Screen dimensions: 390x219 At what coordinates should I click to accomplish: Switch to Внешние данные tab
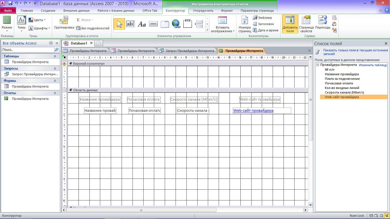click(76, 11)
